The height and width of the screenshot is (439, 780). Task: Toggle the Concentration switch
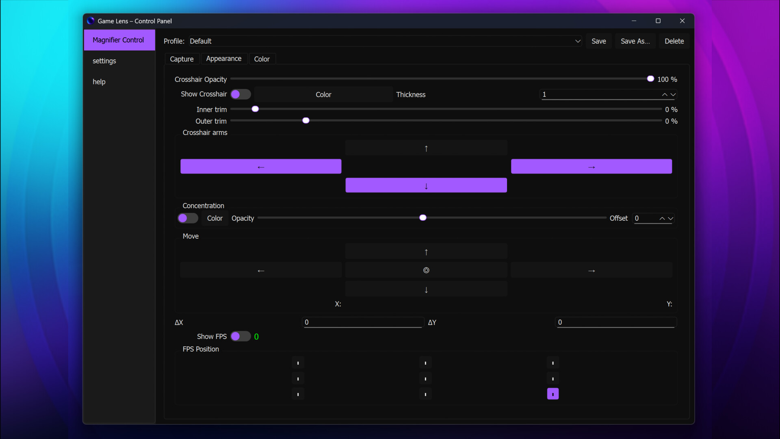coord(188,218)
